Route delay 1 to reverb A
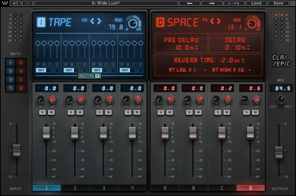Viewport: 296px width, 196px height. click(x=38, y=65)
